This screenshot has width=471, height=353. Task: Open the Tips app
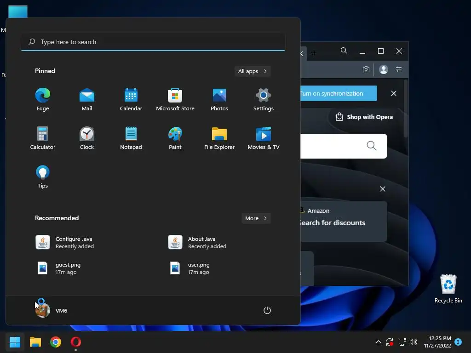coord(43,177)
